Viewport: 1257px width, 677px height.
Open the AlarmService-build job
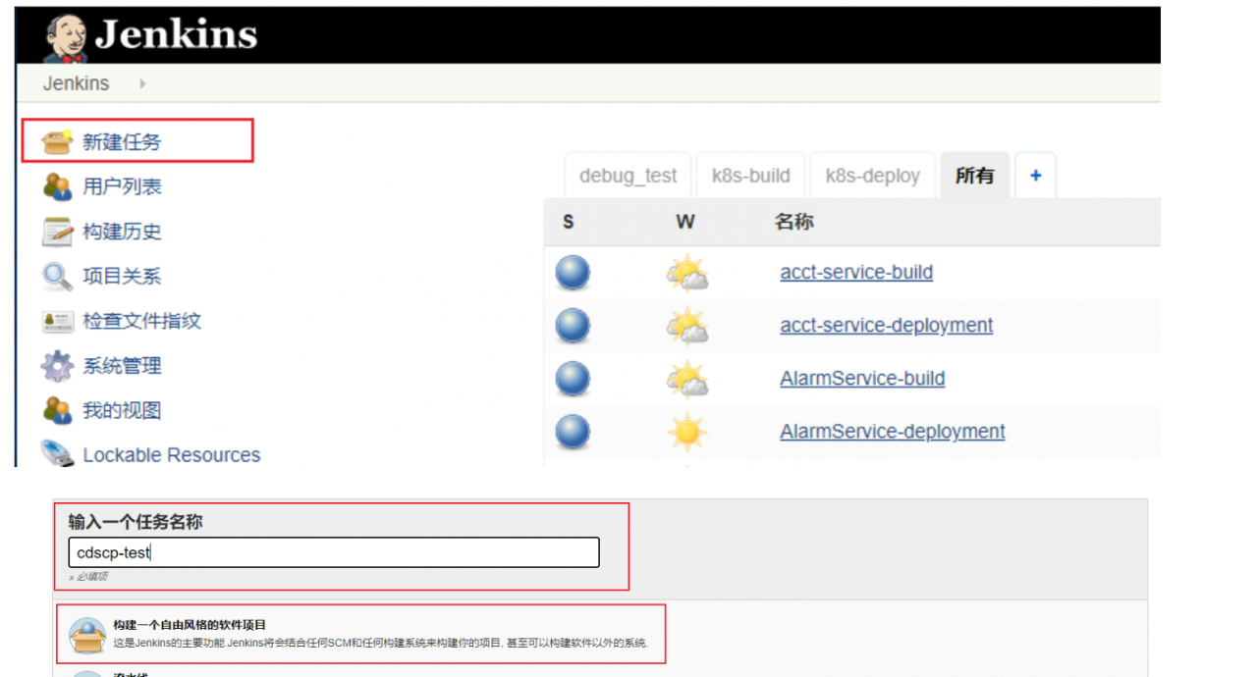862,379
